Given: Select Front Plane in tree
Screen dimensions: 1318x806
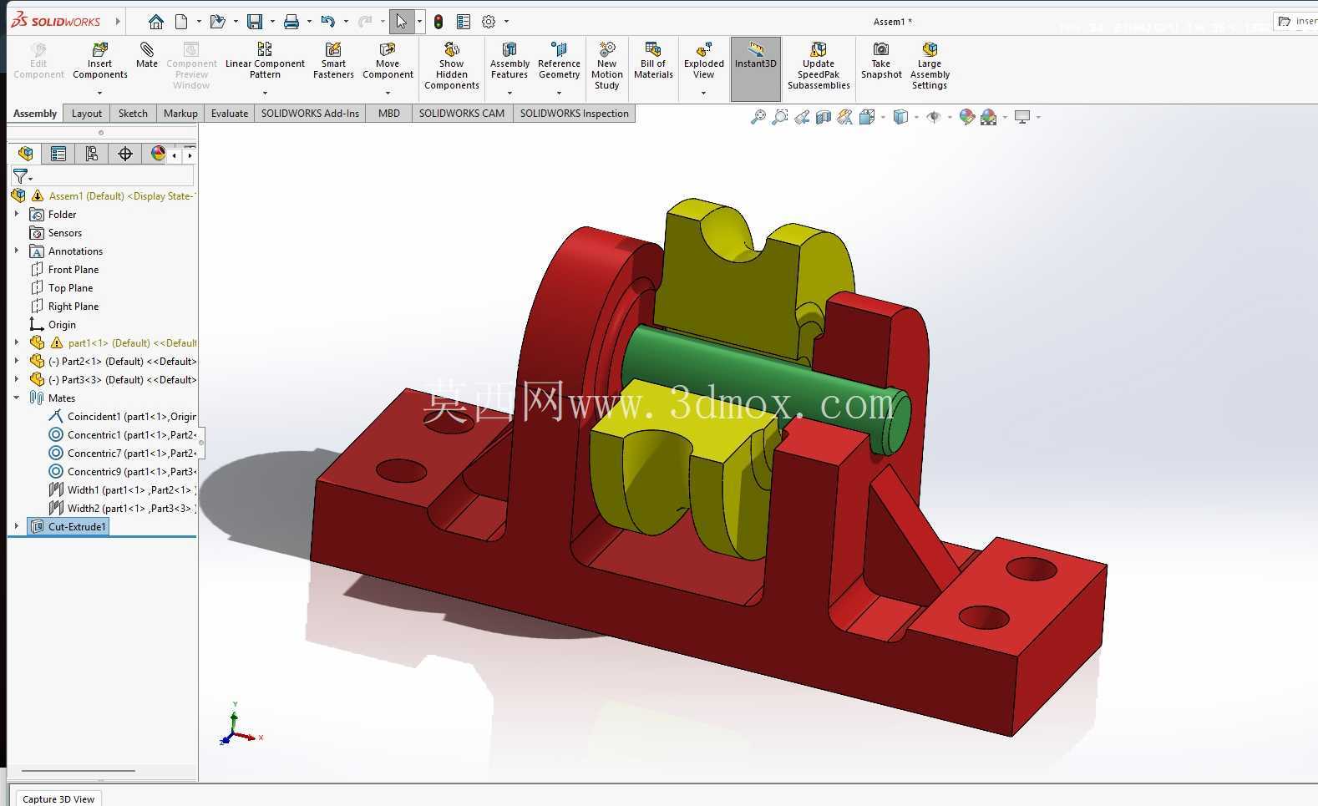Looking at the screenshot, I should tap(64, 269).
